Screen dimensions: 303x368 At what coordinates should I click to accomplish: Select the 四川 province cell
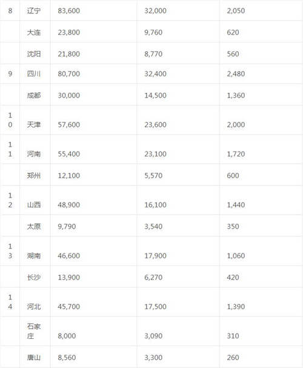point(34,74)
